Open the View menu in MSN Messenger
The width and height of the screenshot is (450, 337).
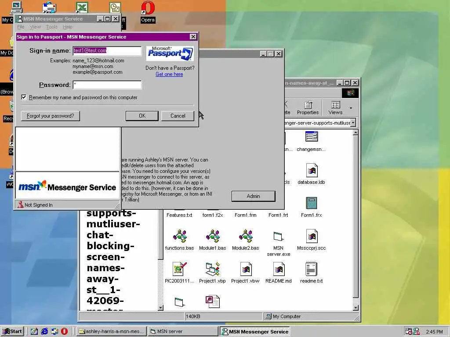[x=35, y=27]
